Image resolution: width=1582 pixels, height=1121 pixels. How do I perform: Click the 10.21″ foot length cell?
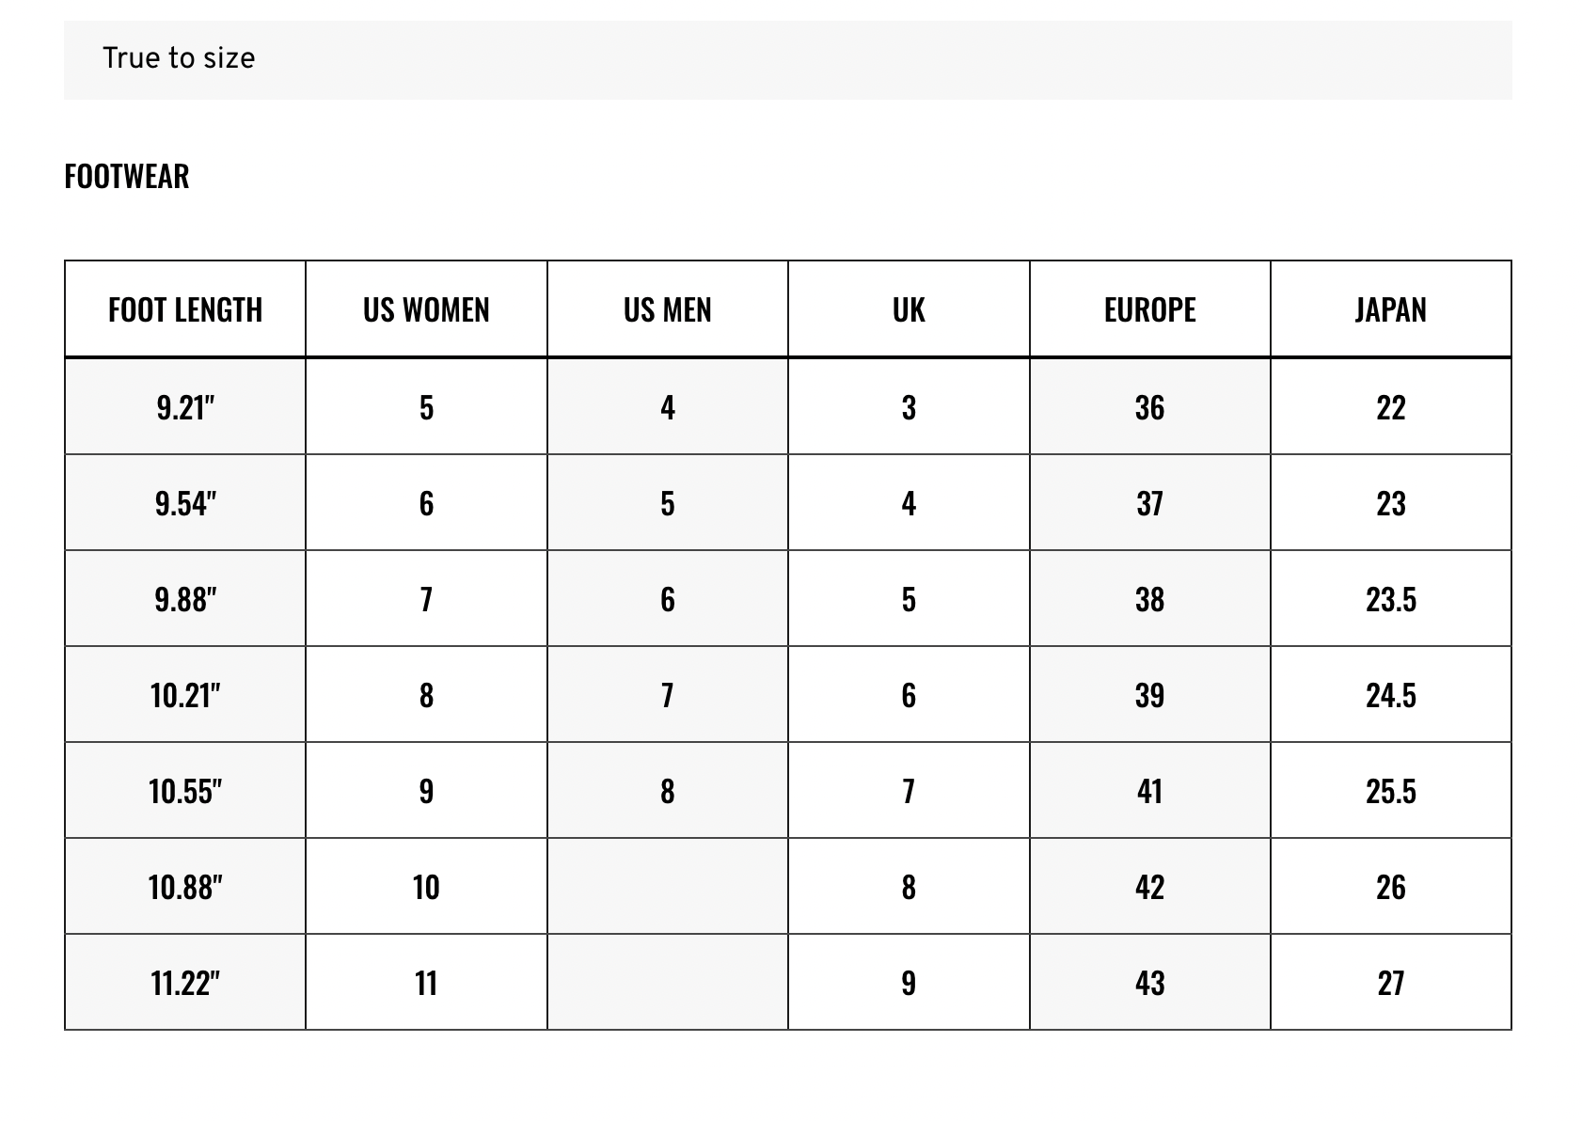pyautogui.click(x=185, y=695)
